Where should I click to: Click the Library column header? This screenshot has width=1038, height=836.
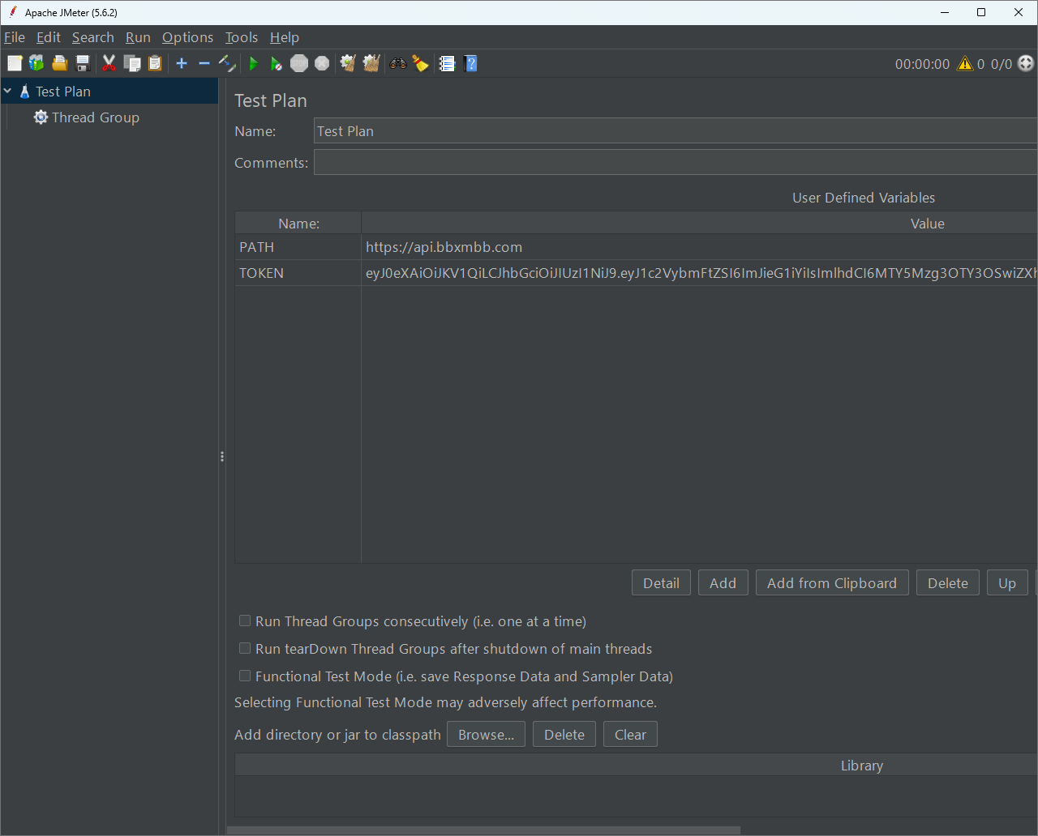637,766
